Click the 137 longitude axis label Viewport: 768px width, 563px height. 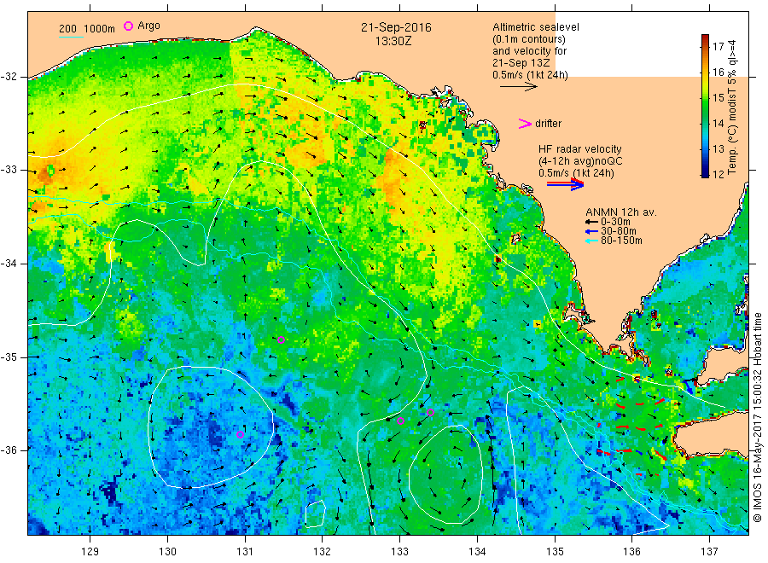[710, 551]
